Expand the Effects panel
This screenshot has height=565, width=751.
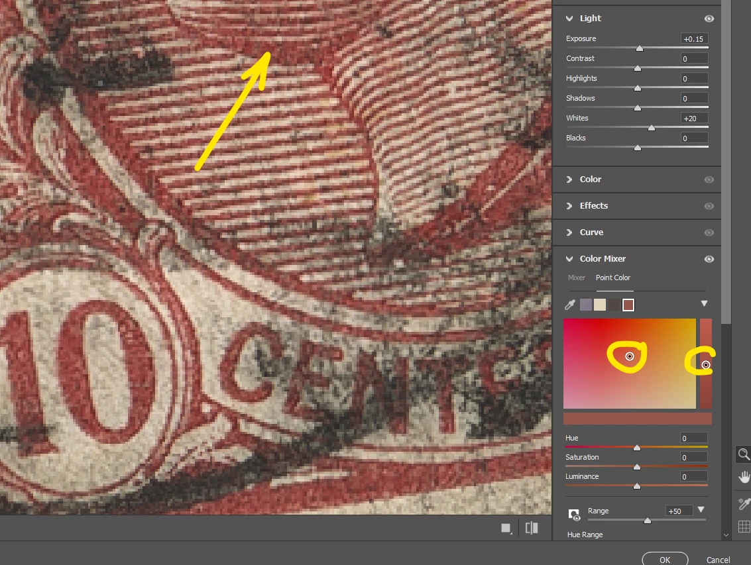[x=569, y=206]
